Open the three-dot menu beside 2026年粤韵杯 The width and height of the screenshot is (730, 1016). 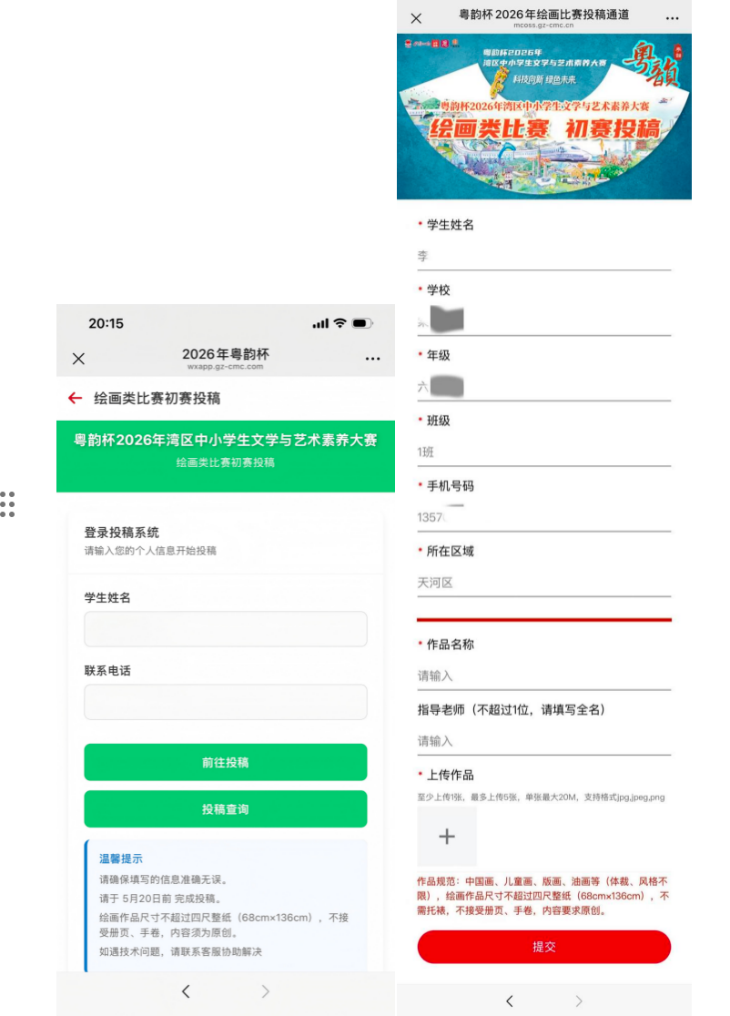[x=372, y=359]
